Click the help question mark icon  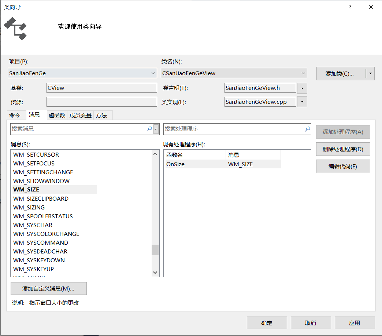point(350,7)
